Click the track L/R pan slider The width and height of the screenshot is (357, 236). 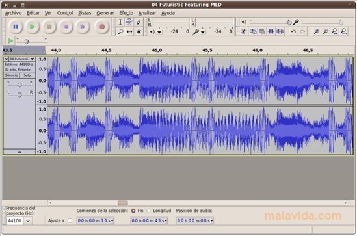20,94
